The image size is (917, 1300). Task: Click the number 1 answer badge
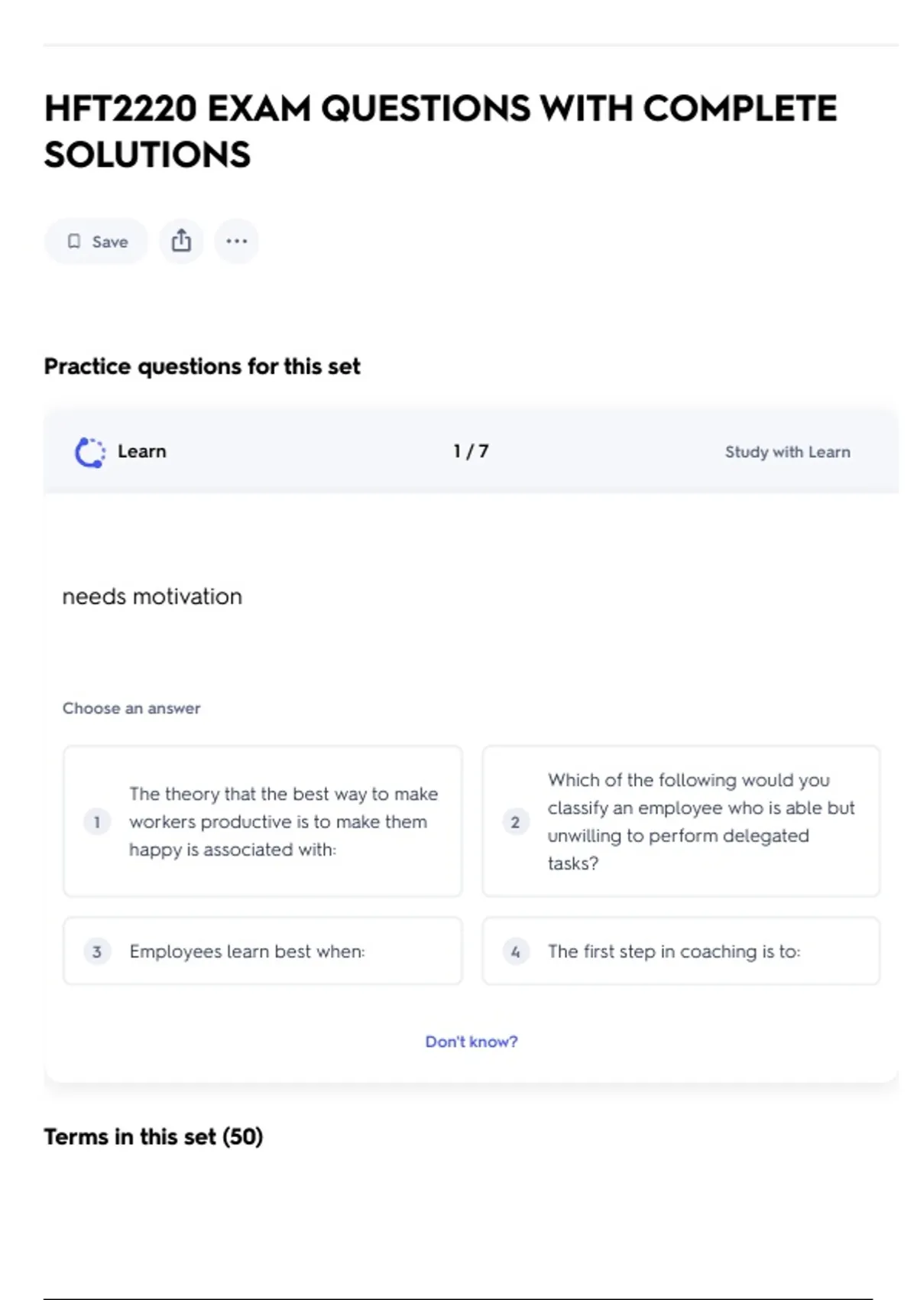[x=97, y=822]
